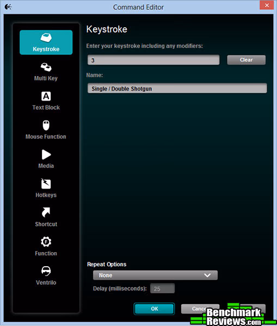
Task: Open the Function command option
Action: 46,247
